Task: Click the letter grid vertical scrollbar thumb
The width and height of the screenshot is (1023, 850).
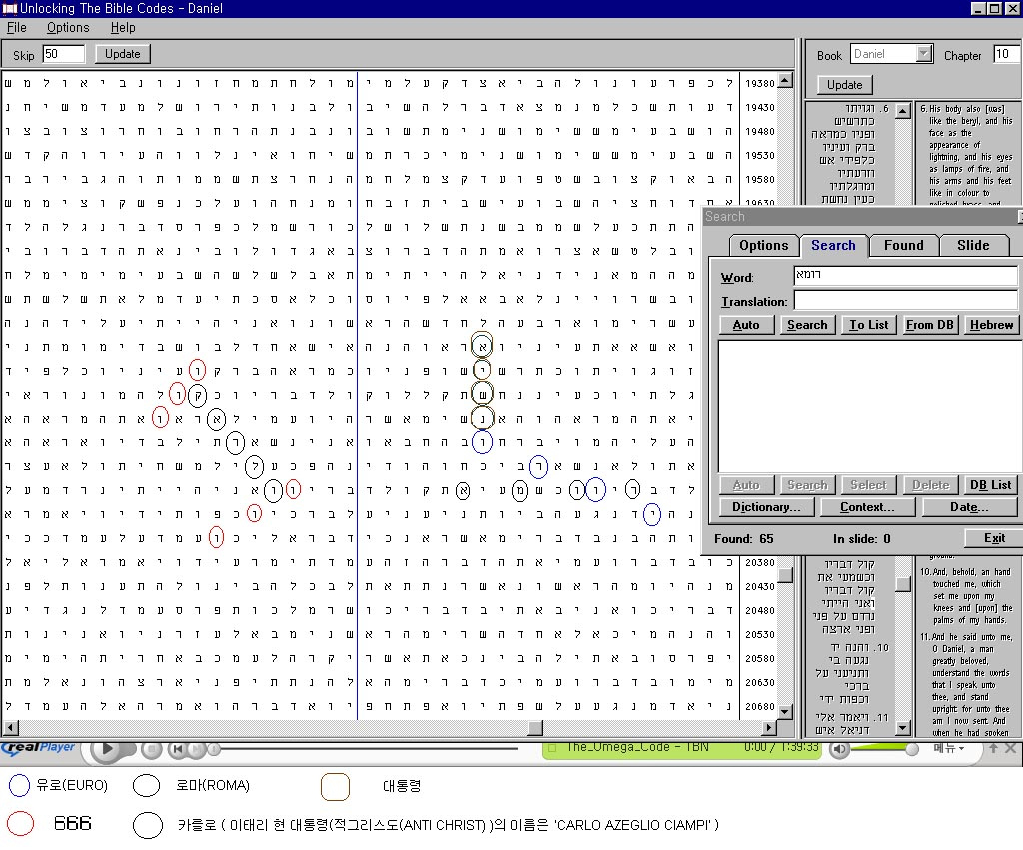Action: point(785,574)
